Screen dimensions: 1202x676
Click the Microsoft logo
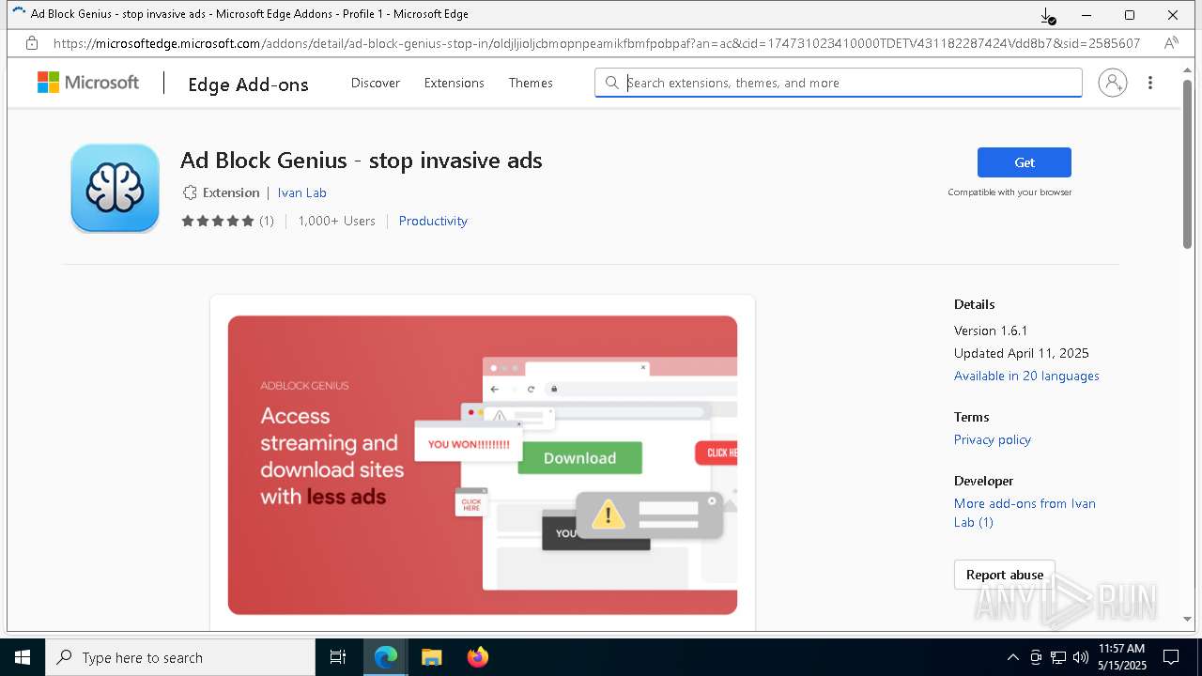click(88, 83)
